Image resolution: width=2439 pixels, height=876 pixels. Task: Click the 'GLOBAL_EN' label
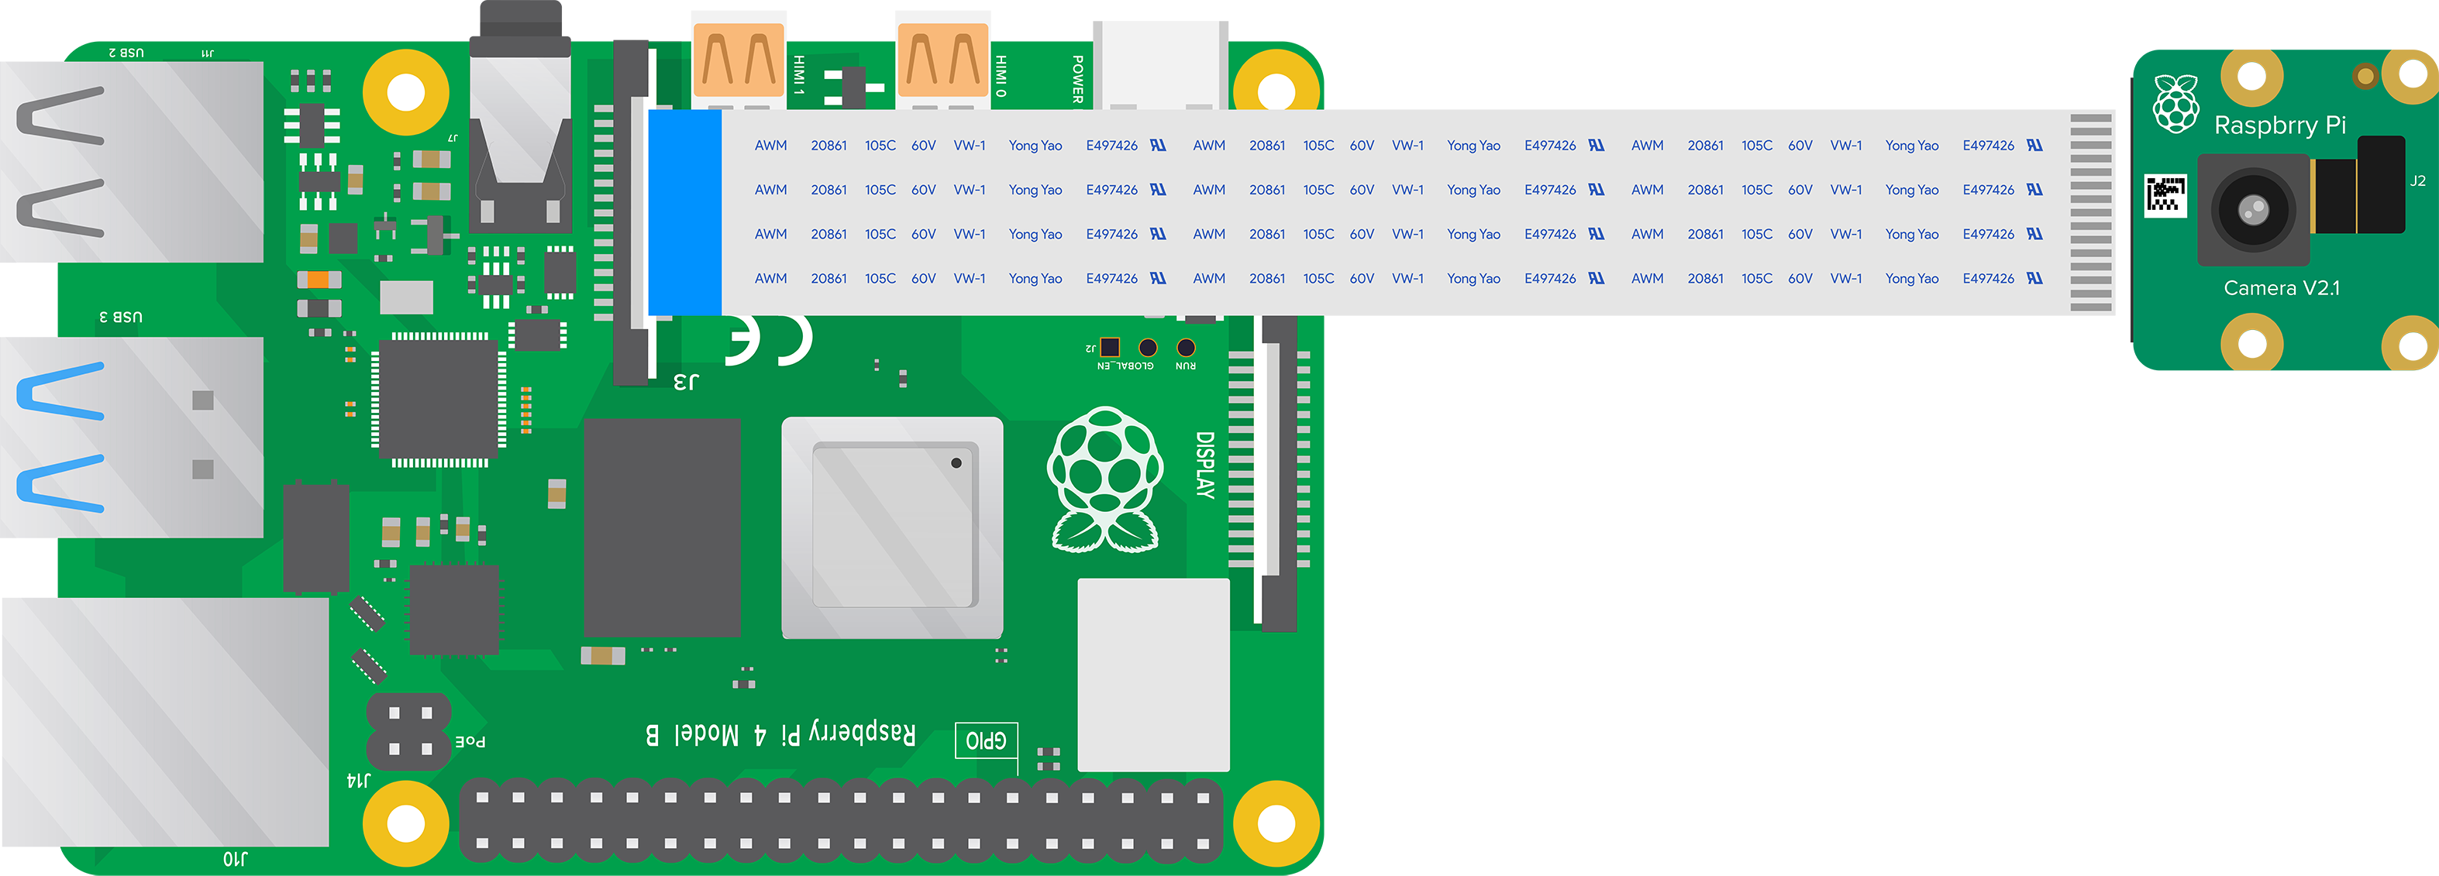[1126, 366]
